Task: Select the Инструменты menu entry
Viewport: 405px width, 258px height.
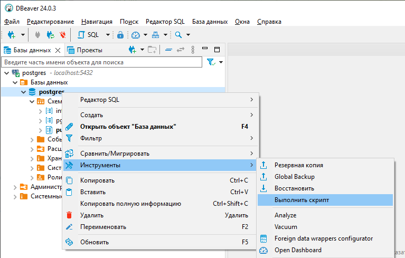Action: 161,165
